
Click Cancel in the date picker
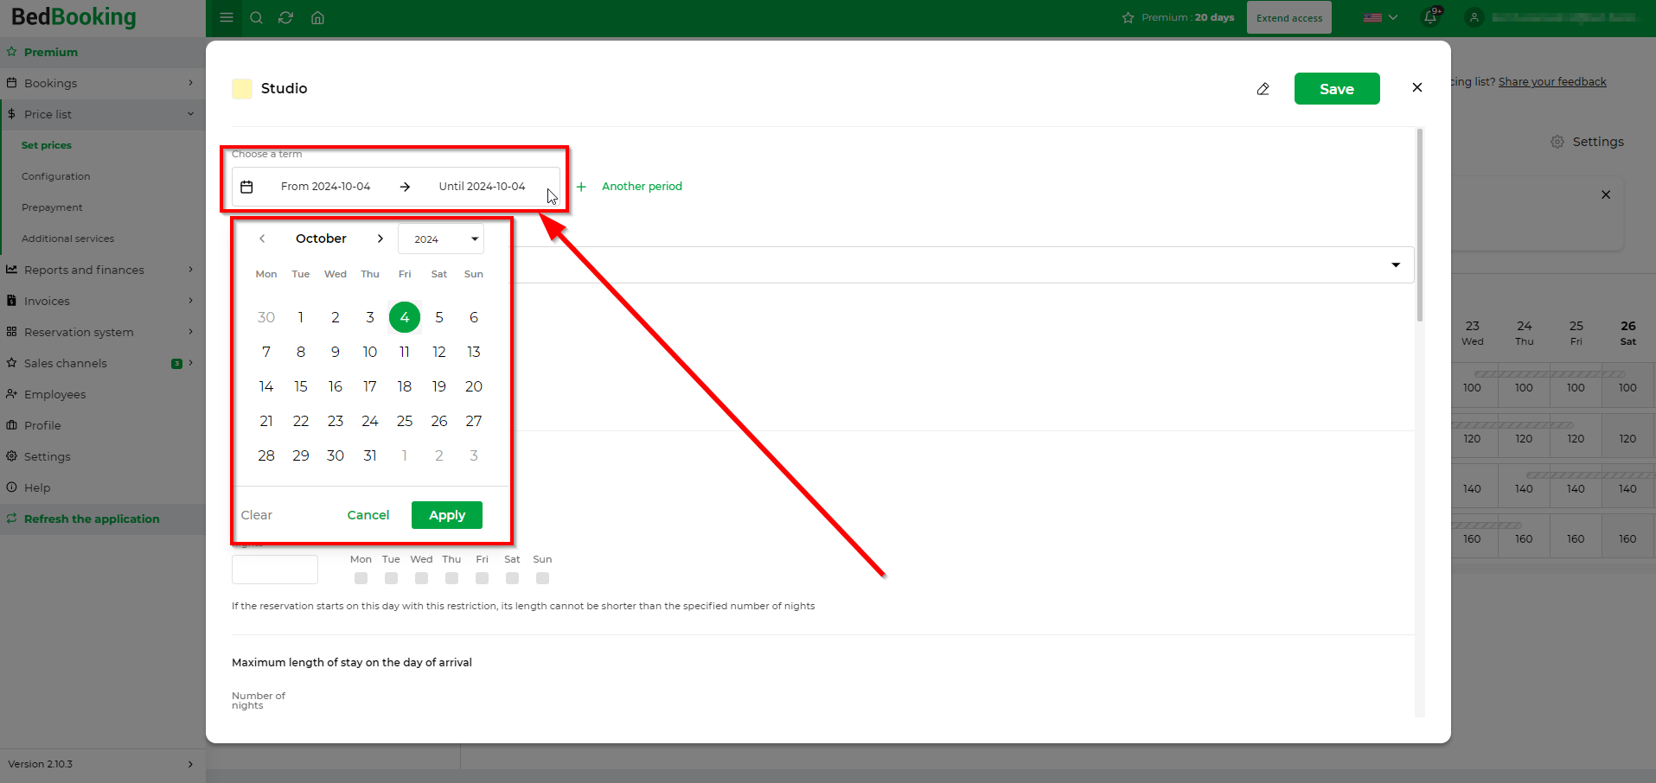[x=368, y=515]
